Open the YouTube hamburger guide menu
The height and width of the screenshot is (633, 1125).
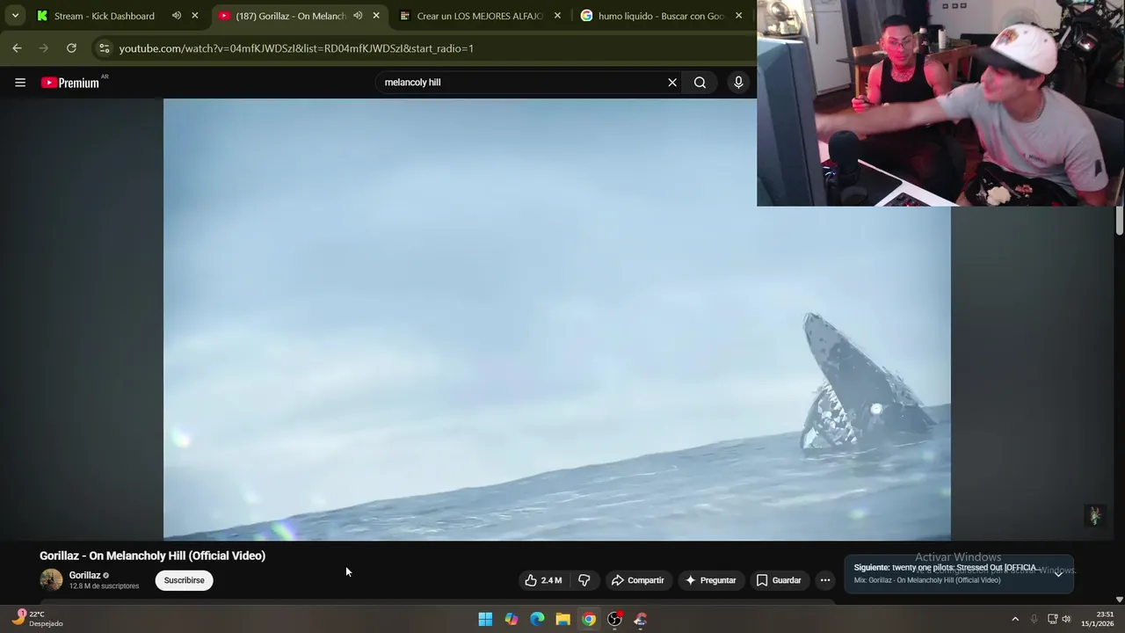[x=20, y=83]
